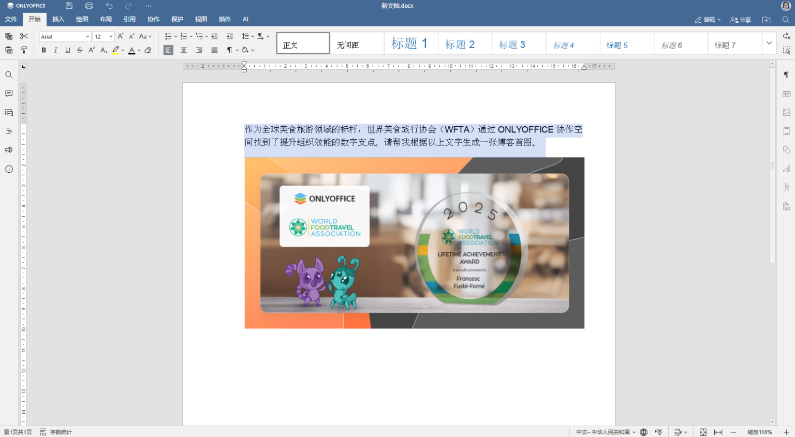Open the Table settings panel
795x437 pixels.
click(x=787, y=93)
